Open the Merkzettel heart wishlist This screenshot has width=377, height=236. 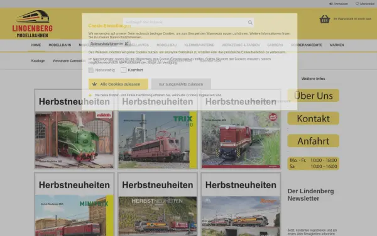coord(365,4)
